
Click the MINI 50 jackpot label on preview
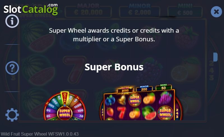coord(163,87)
